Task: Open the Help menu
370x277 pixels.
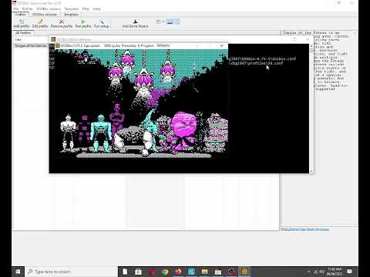Action: (x=96, y=8)
